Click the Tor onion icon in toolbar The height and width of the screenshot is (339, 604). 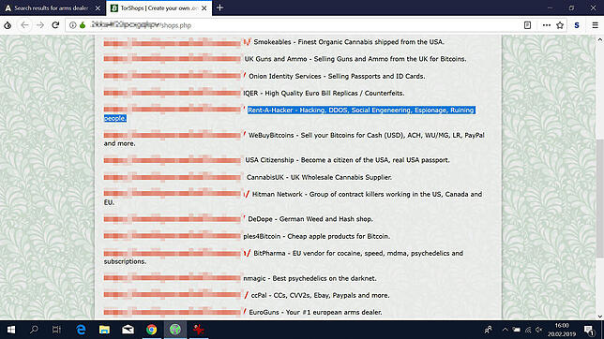click(x=8, y=25)
